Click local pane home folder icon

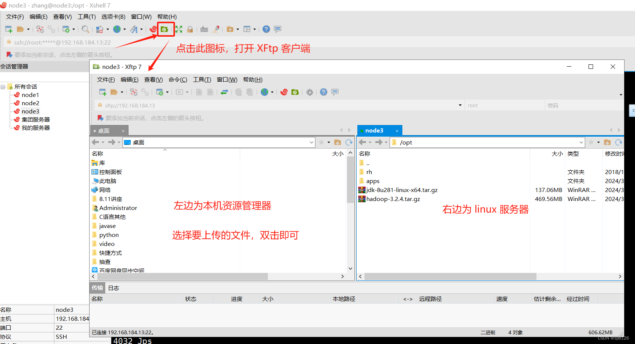point(338,142)
